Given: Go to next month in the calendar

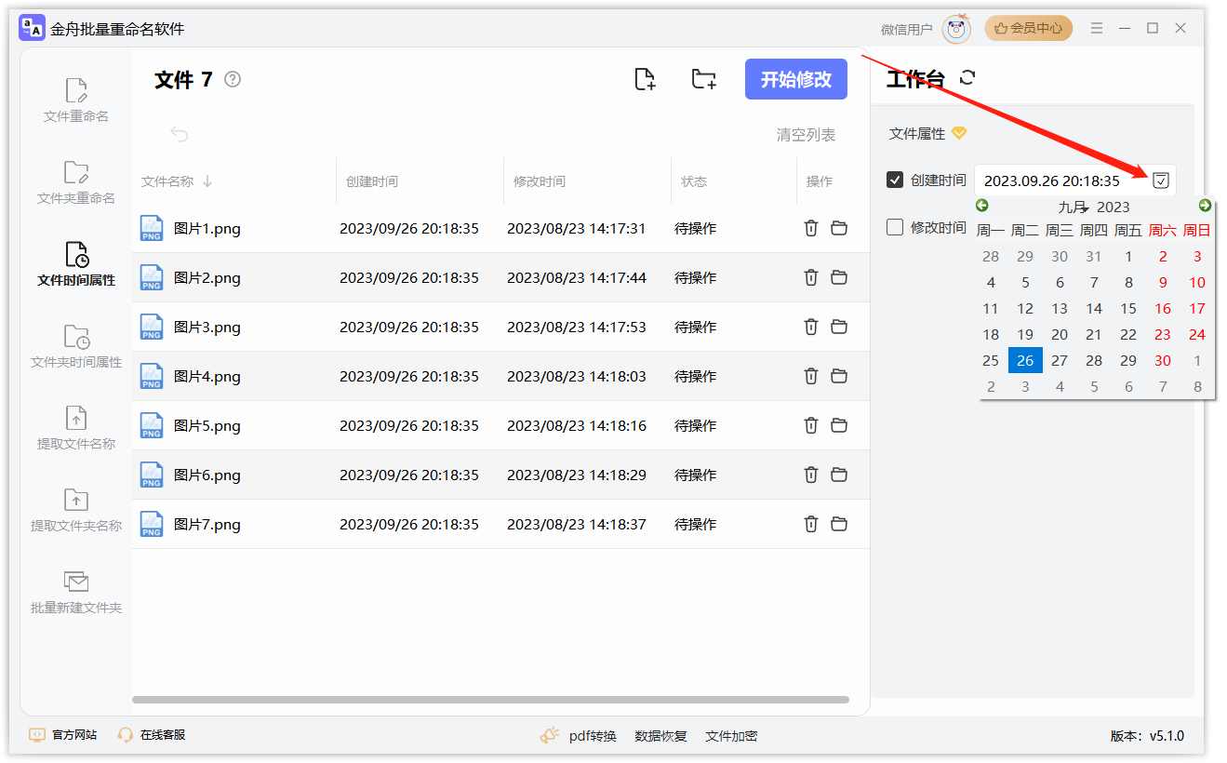Looking at the screenshot, I should (1205, 205).
